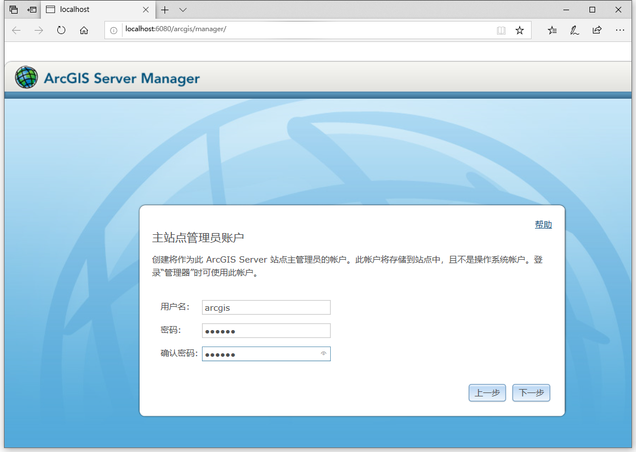This screenshot has height=452, width=636.
Task: Click the ArcGIS Server Manager globe logo
Action: [26, 77]
